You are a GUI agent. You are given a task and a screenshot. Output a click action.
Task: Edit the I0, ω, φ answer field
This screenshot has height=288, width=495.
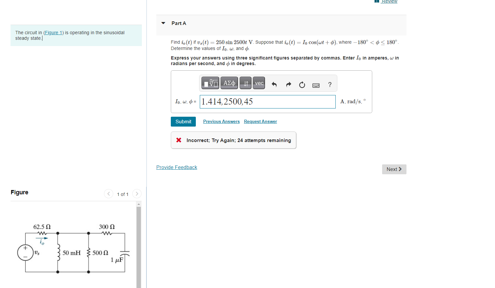pyautogui.click(x=267, y=102)
